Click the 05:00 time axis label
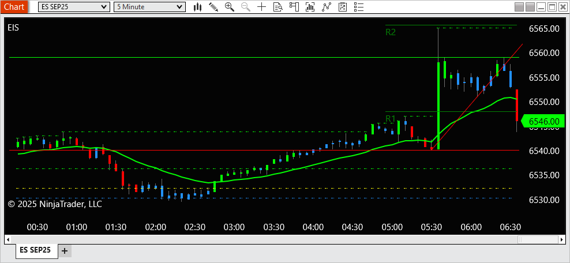 [x=392, y=227]
